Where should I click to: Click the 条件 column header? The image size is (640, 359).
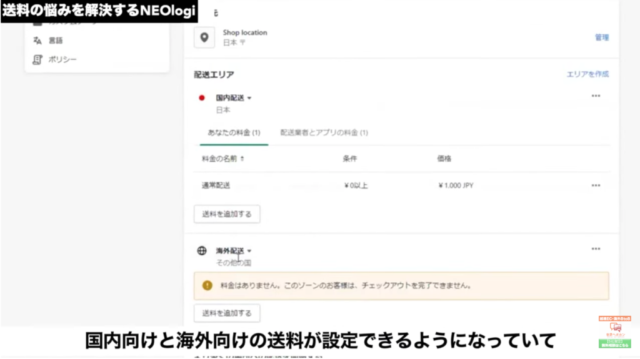[x=350, y=159]
